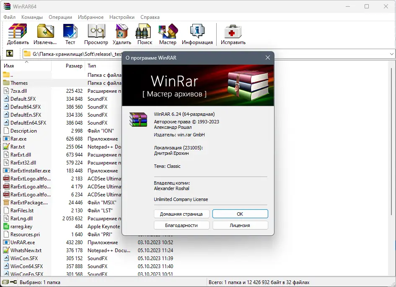Select the Default64.SFX file
The height and width of the screenshot is (287, 396).
(26, 107)
